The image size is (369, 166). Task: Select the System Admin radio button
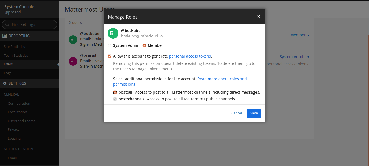pyautogui.click(x=110, y=45)
